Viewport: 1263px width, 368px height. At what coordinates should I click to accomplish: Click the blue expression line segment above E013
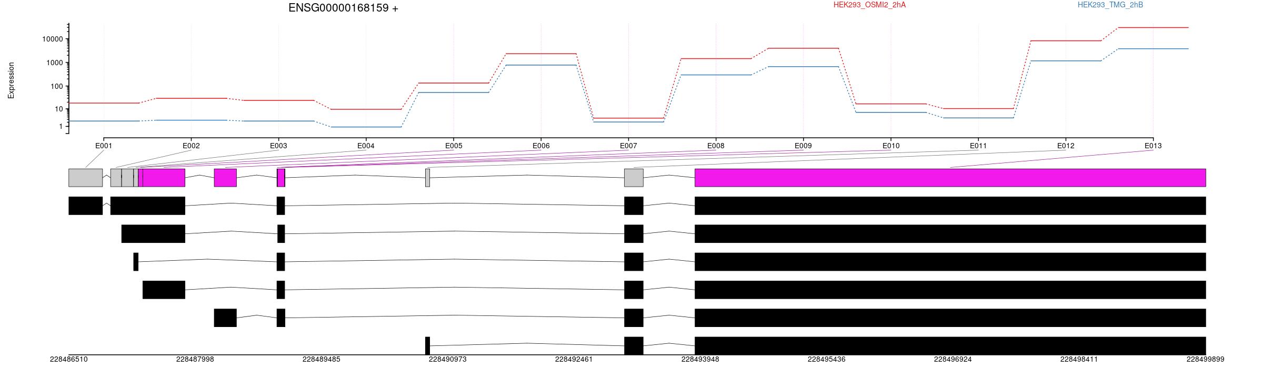click(1153, 49)
